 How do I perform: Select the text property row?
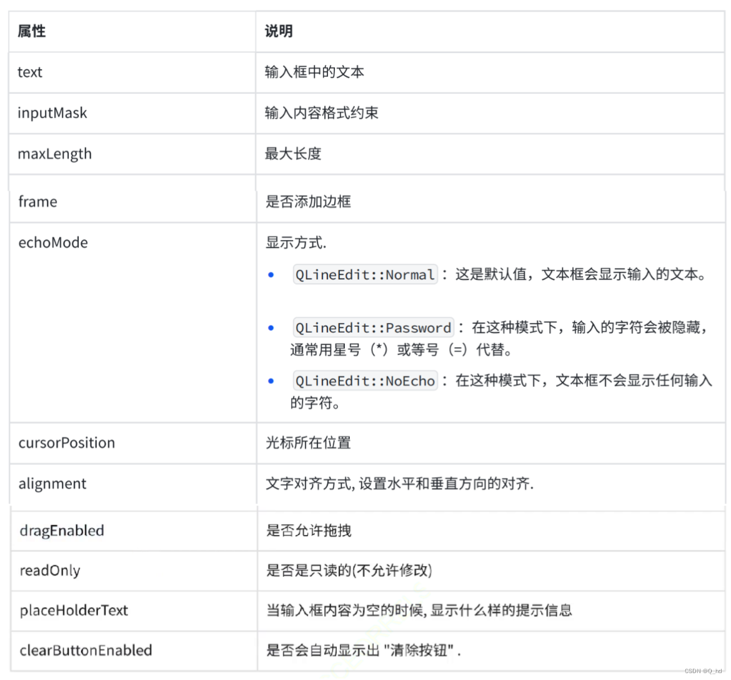(x=29, y=72)
